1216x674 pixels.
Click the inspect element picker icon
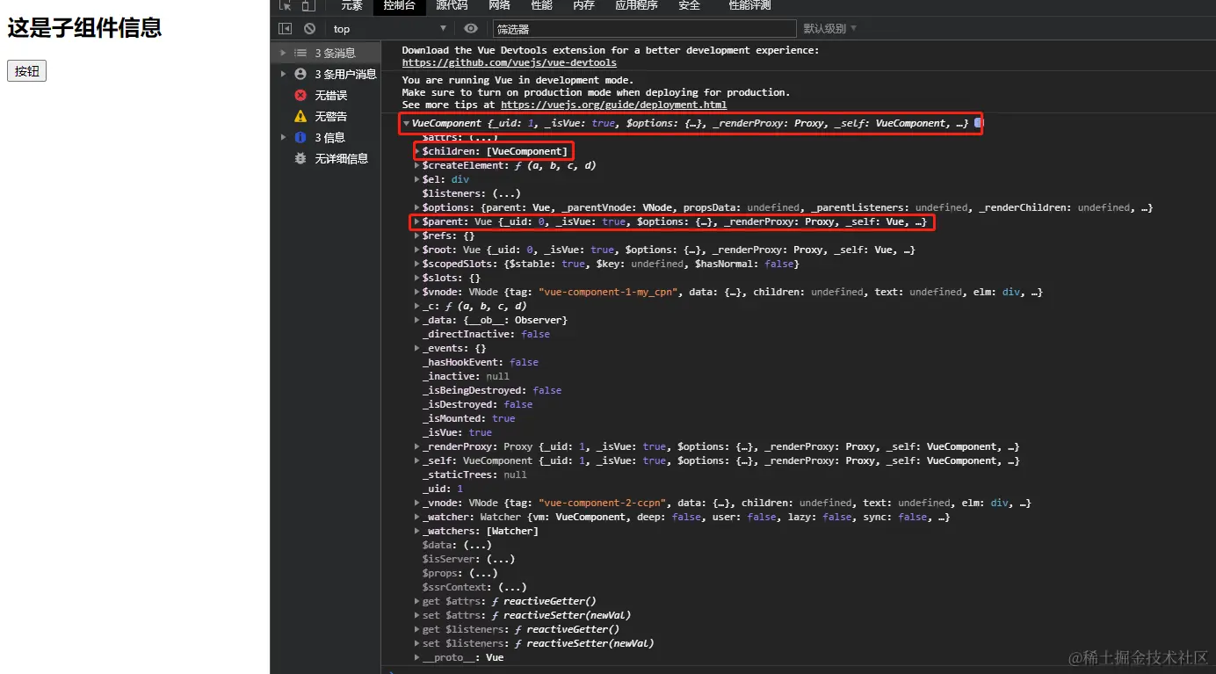point(285,5)
